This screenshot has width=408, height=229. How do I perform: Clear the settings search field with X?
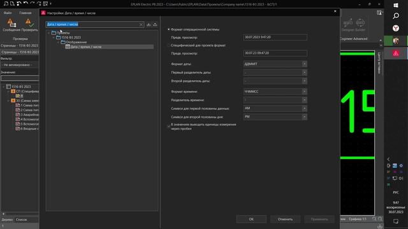point(141,24)
